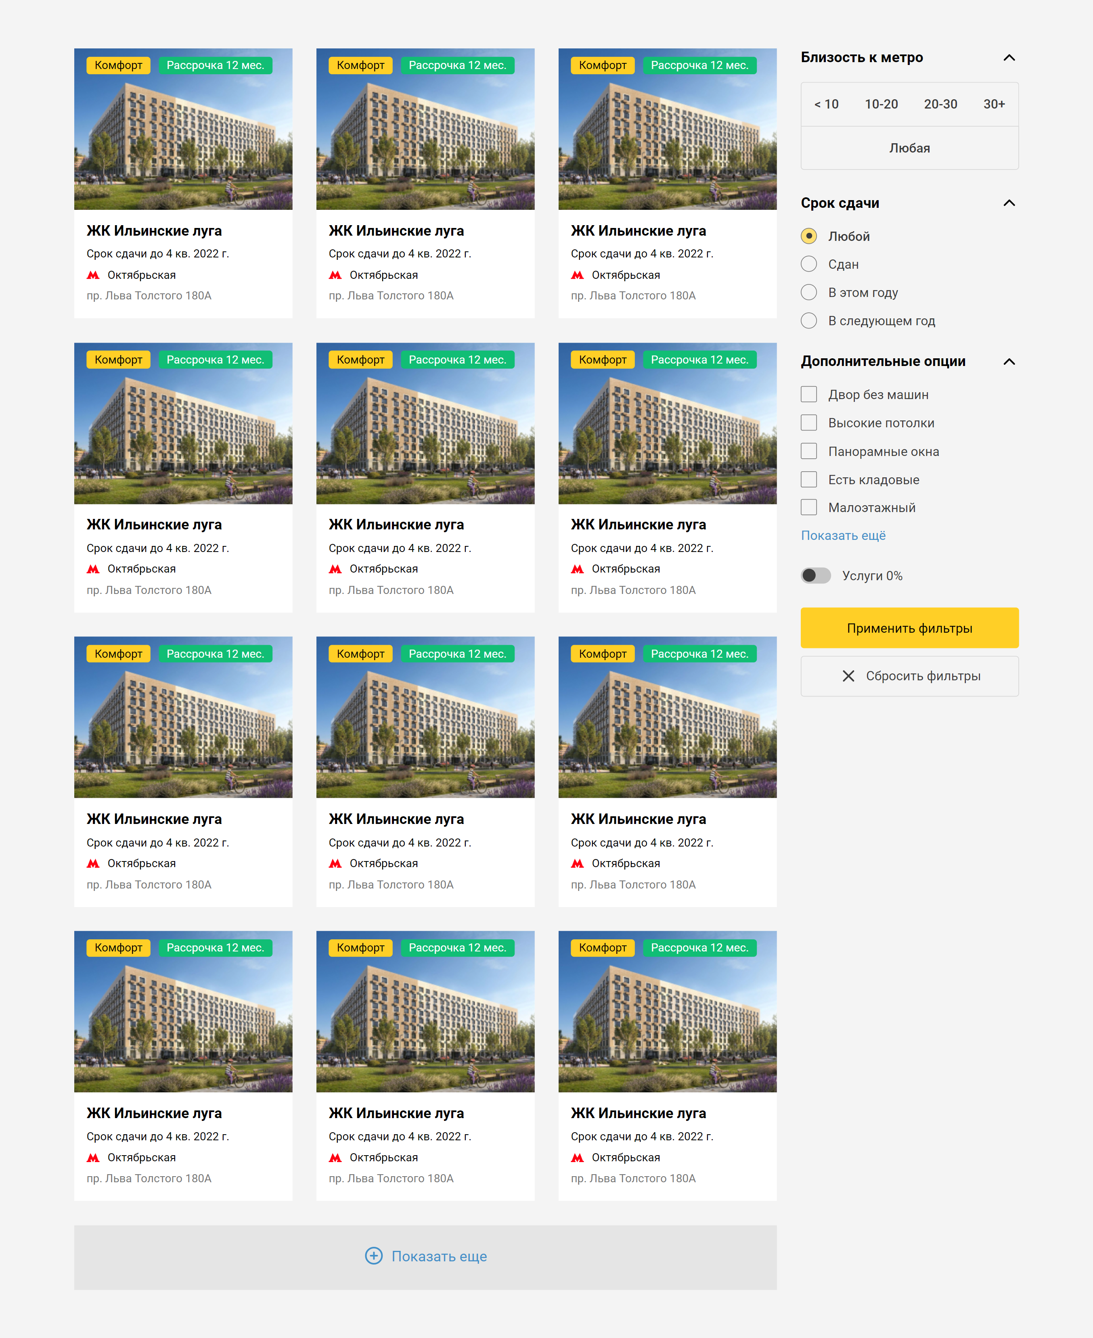Check the Двор без машин checkbox

coord(808,395)
